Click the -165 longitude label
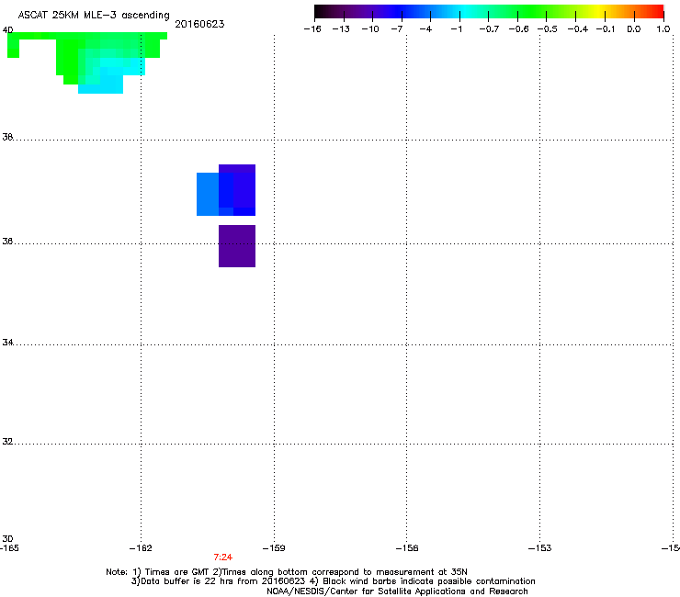The image size is (680, 597). coord(9,548)
